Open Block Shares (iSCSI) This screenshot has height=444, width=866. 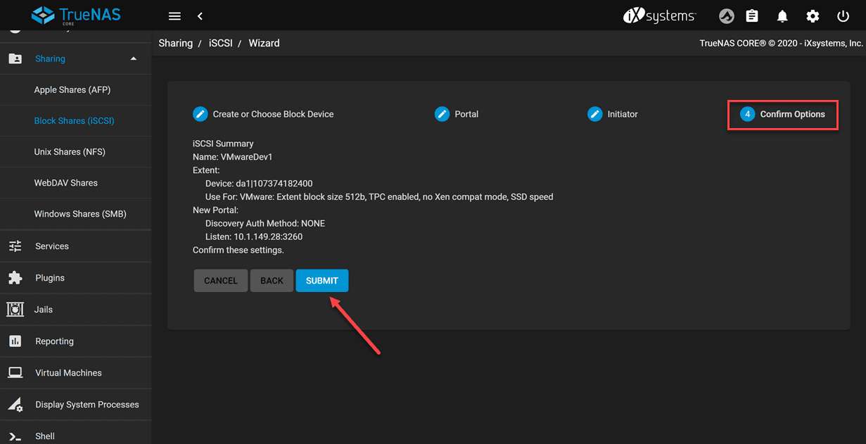(75, 121)
